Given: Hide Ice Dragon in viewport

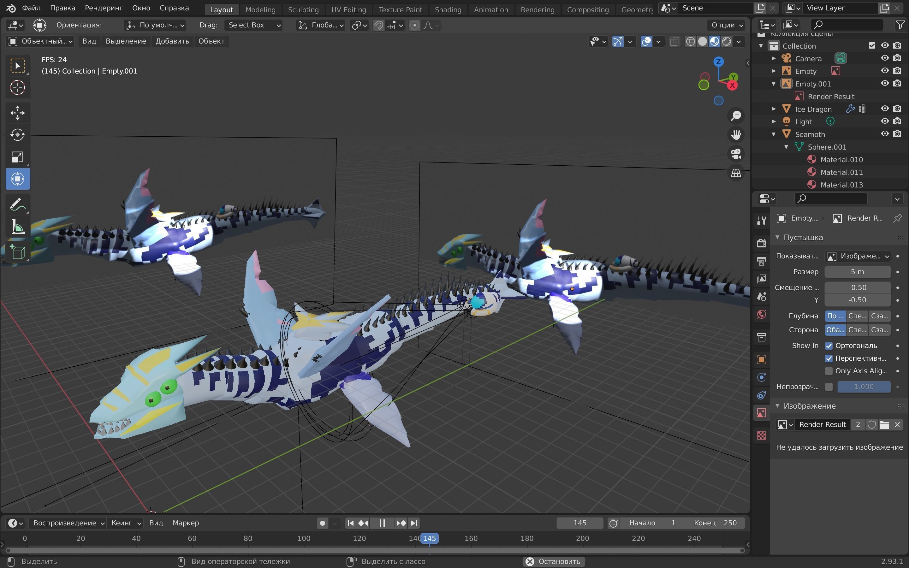Looking at the screenshot, I should [885, 109].
